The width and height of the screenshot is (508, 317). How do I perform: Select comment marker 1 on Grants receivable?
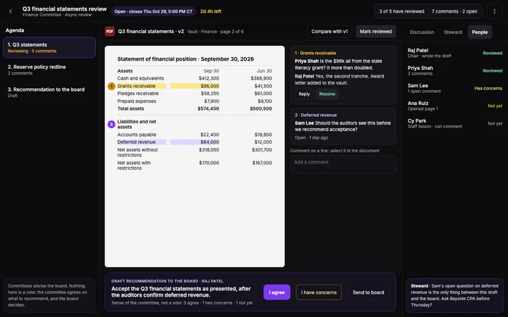pyautogui.click(x=111, y=86)
